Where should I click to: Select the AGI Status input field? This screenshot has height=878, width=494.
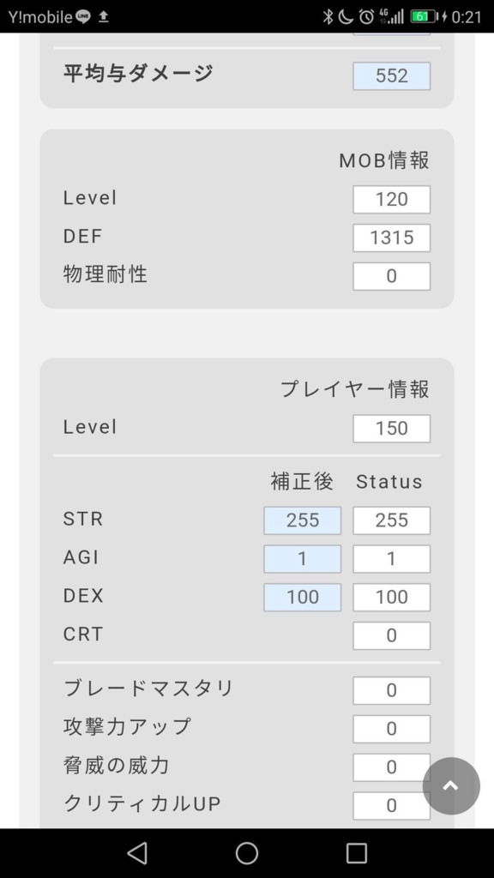tap(391, 559)
